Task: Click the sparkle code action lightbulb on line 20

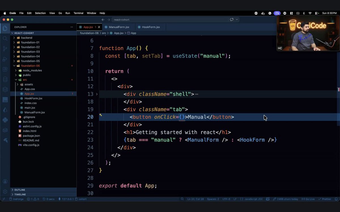Action: click(x=101, y=115)
